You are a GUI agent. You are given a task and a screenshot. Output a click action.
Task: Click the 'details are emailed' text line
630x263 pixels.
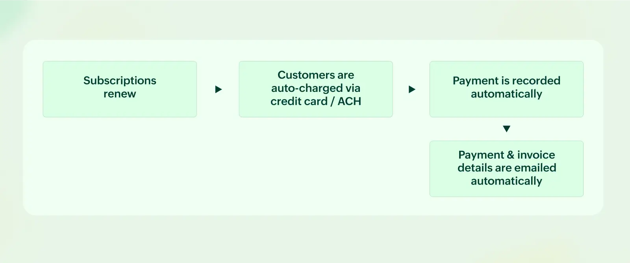(x=506, y=168)
